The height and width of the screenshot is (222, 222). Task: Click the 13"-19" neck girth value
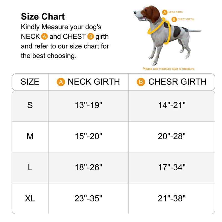88,105
